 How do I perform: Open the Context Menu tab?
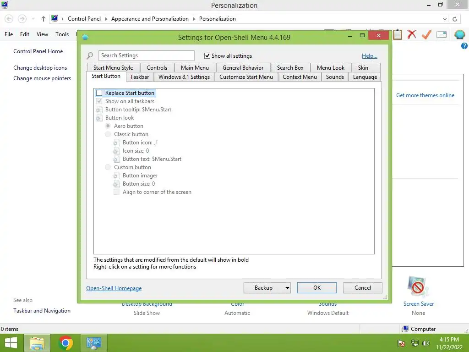(x=300, y=77)
